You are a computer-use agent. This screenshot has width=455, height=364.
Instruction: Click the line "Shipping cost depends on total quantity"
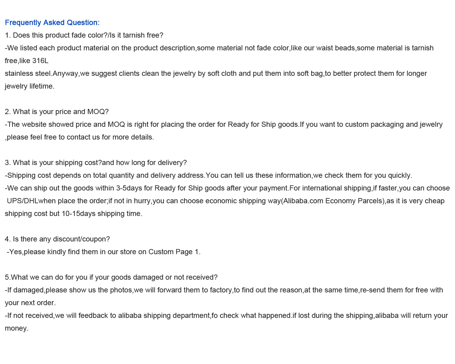coord(208,176)
